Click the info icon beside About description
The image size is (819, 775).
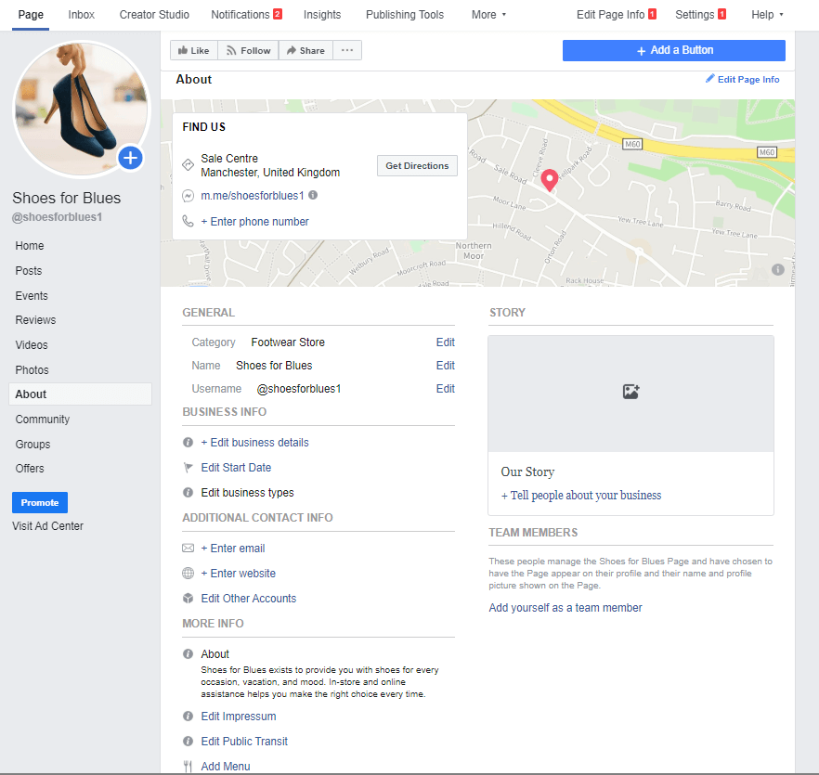pos(188,653)
